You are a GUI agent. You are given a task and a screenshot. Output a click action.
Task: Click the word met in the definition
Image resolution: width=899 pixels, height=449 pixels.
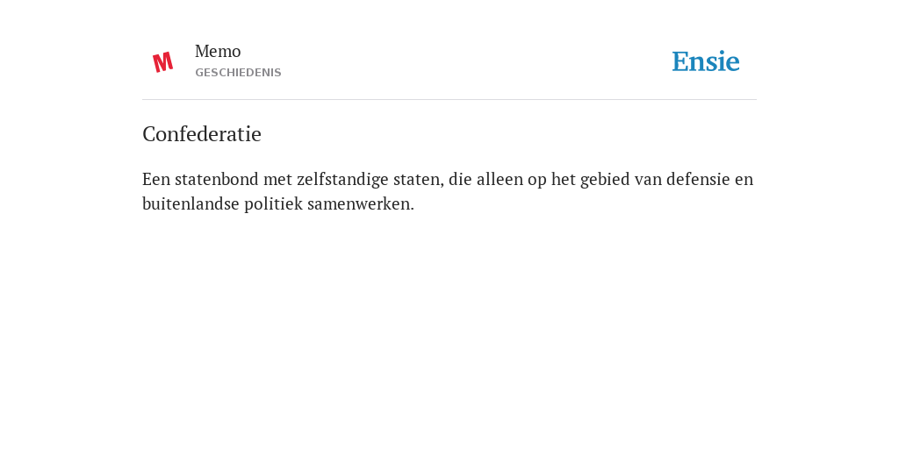pyautogui.click(x=277, y=179)
